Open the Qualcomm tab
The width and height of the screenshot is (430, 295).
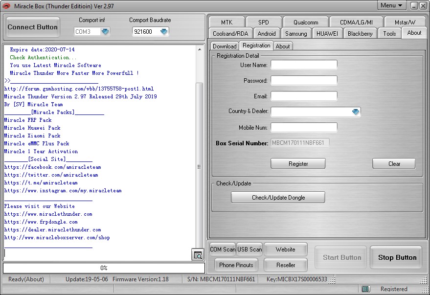[306, 22]
